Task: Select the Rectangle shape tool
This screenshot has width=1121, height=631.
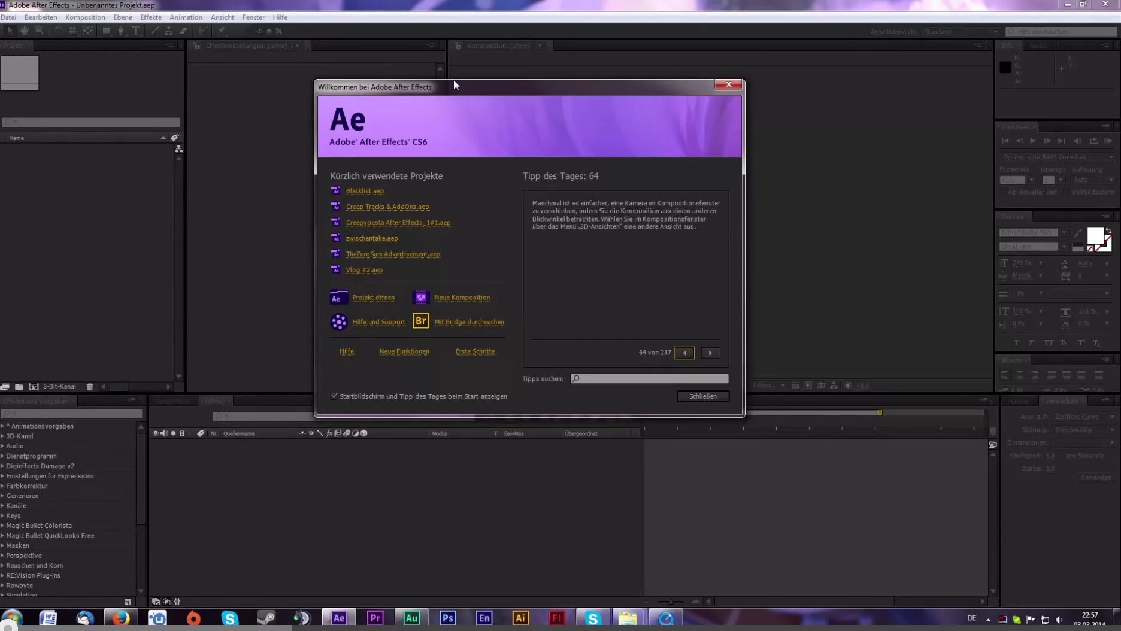Action: point(107,31)
